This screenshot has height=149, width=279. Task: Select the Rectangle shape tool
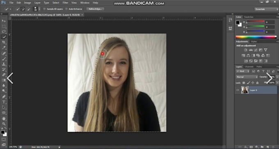4,113
